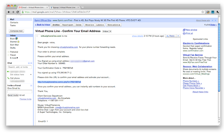Open the More actions dropdown
The image size is (224, 134).
pyautogui.click(x=114, y=25)
